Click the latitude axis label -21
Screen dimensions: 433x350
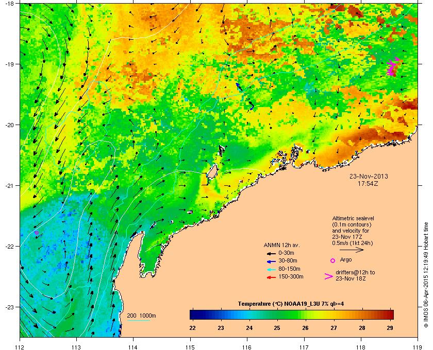pos(9,186)
